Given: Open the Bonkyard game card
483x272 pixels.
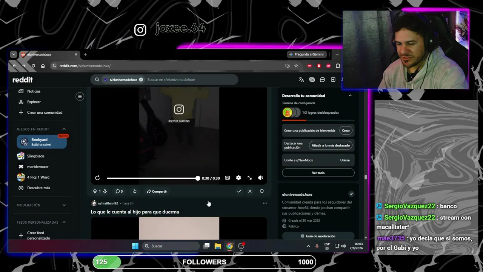Looking at the screenshot, I should pyautogui.click(x=42, y=142).
